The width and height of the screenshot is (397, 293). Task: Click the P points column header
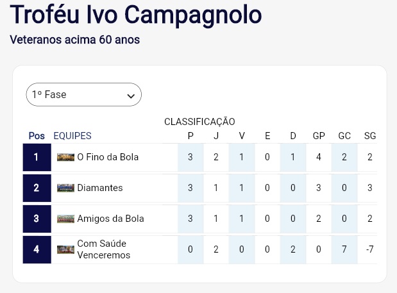(x=190, y=136)
